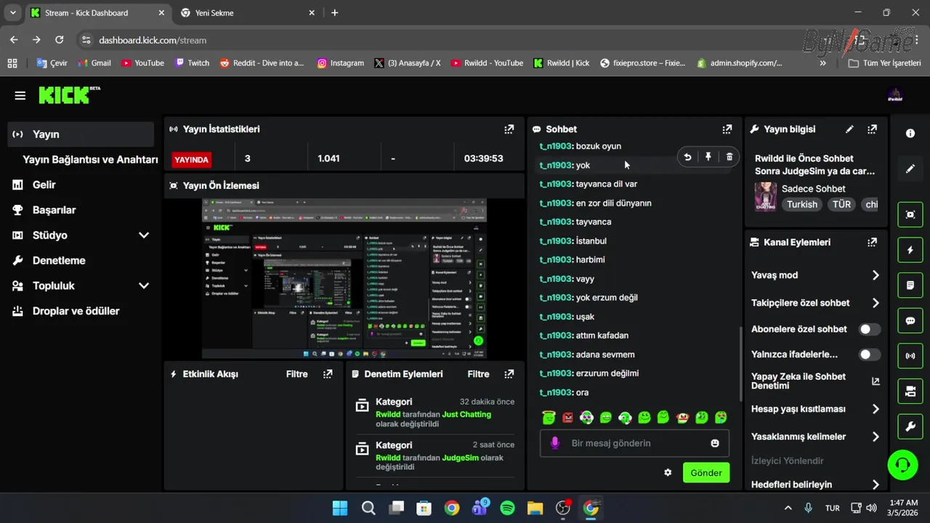Switch to the Yeni Sekme browser tab

[x=247, y=13]
